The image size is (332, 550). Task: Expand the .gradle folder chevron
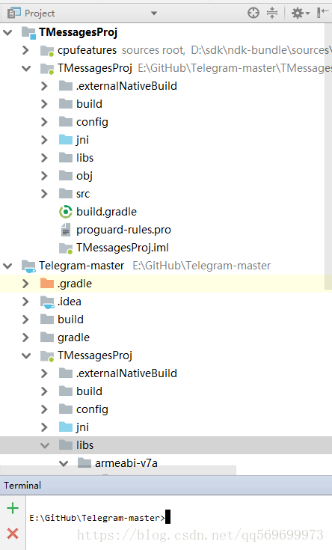click(x=25, y=284)
